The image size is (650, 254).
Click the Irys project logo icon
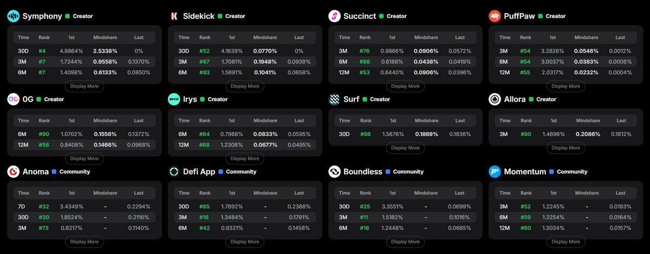[174, 99]
